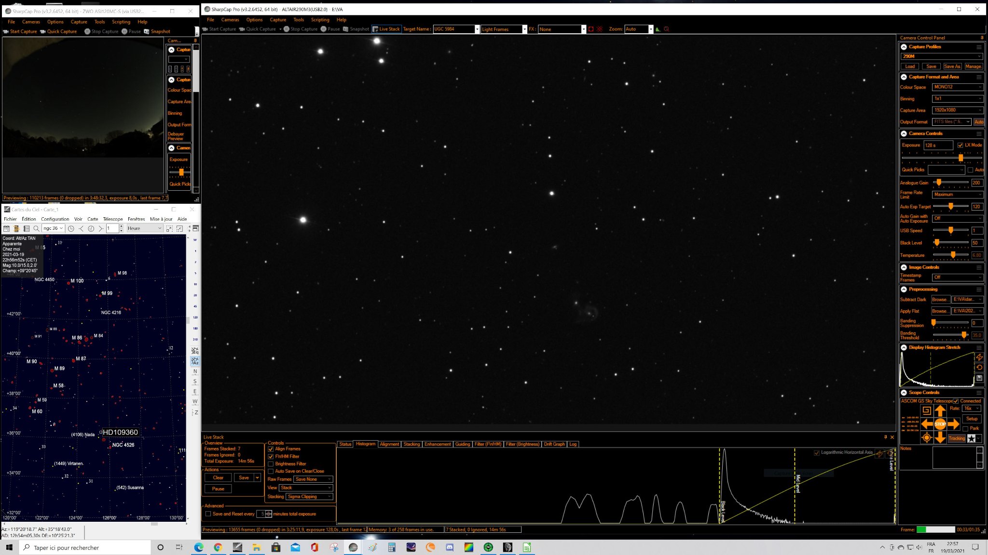
Task: Open the Target Name dropdown
Action: (x=477, y=29)
